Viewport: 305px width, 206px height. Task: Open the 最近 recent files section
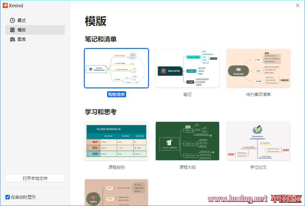coord(35,20)
